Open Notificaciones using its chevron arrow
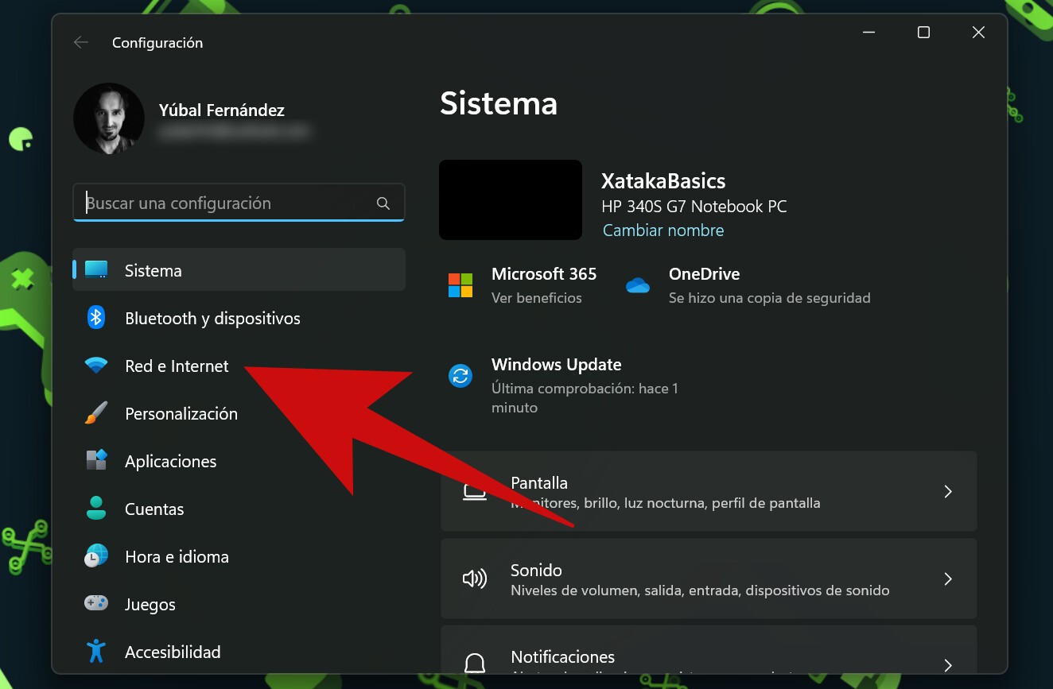 948,664
